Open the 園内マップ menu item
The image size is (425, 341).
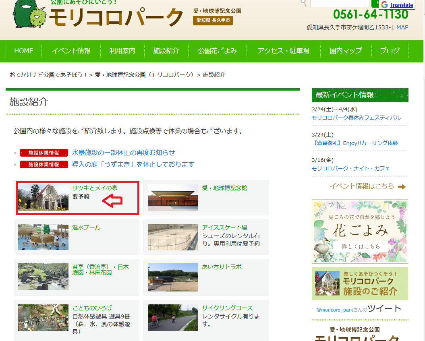coord(346,51)
